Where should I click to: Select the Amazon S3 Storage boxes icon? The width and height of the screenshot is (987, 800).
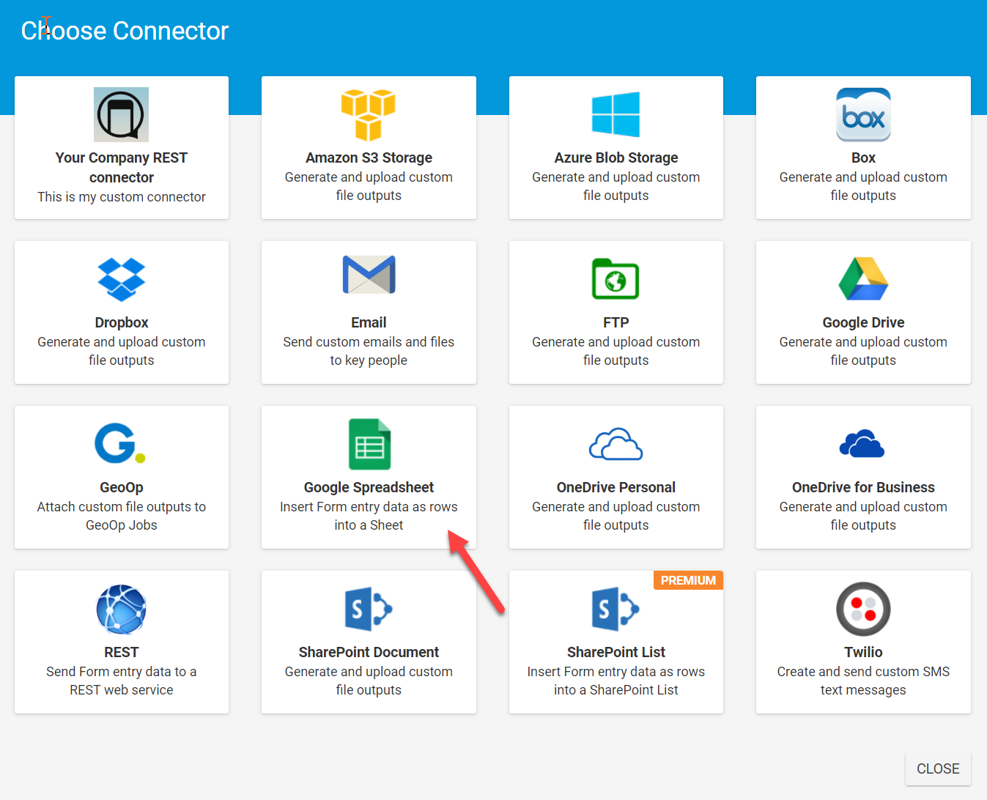(369, 114)
